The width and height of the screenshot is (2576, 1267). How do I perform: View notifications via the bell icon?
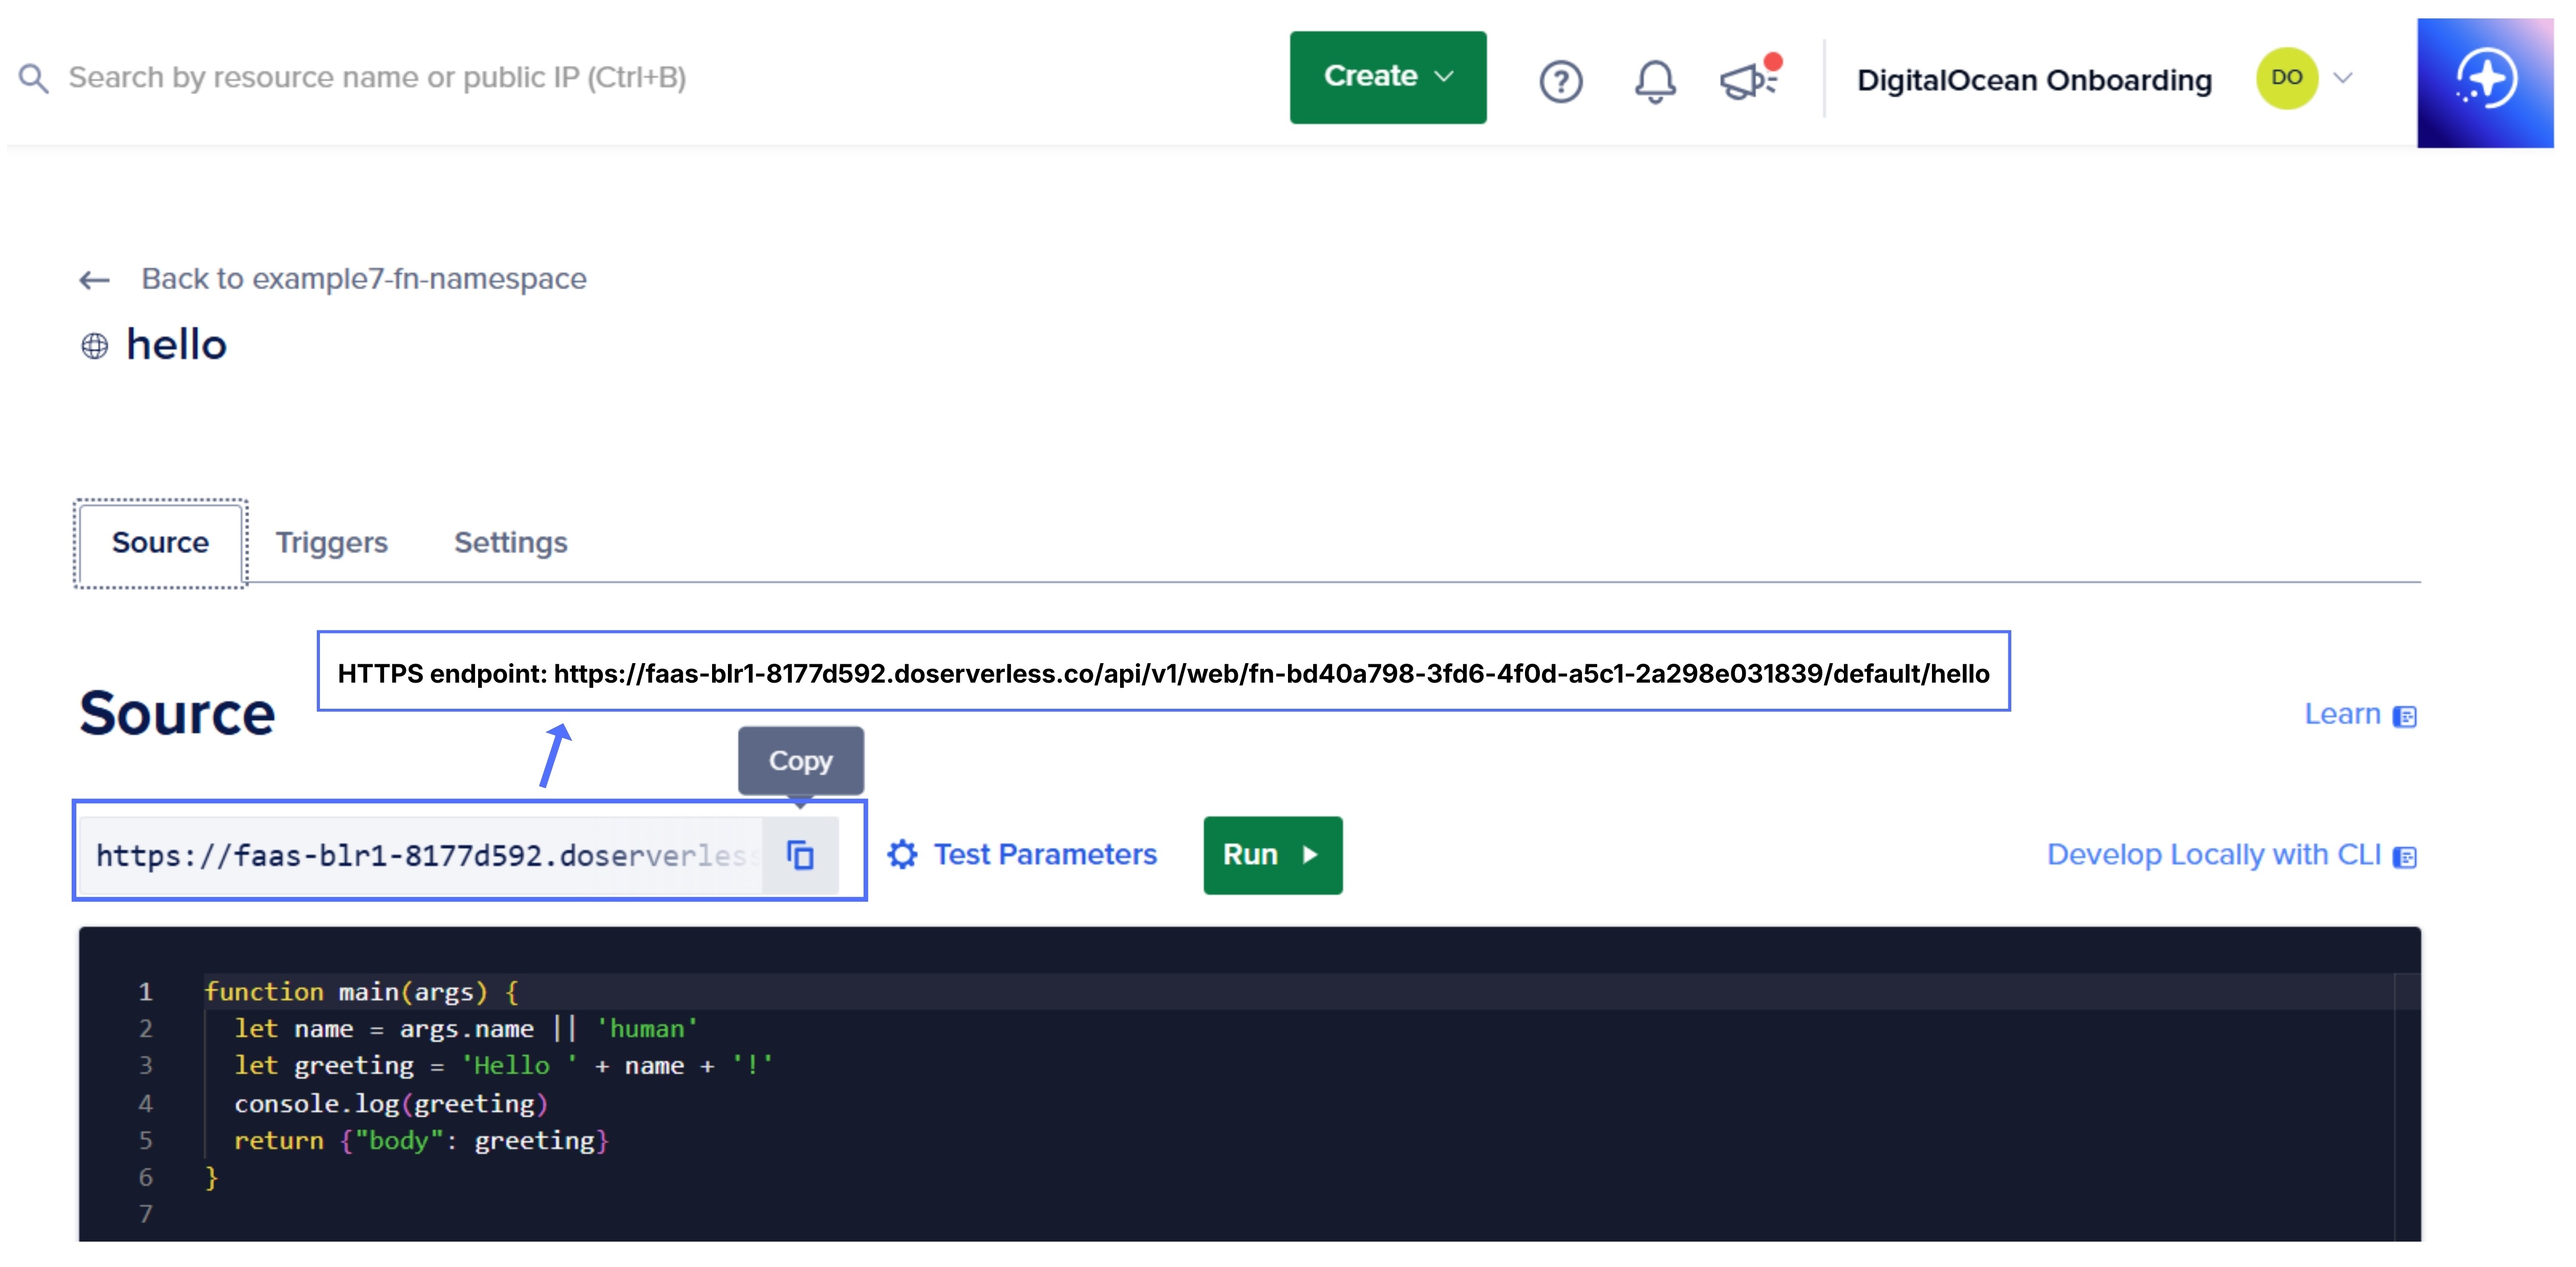click(x=1655, y=82)
